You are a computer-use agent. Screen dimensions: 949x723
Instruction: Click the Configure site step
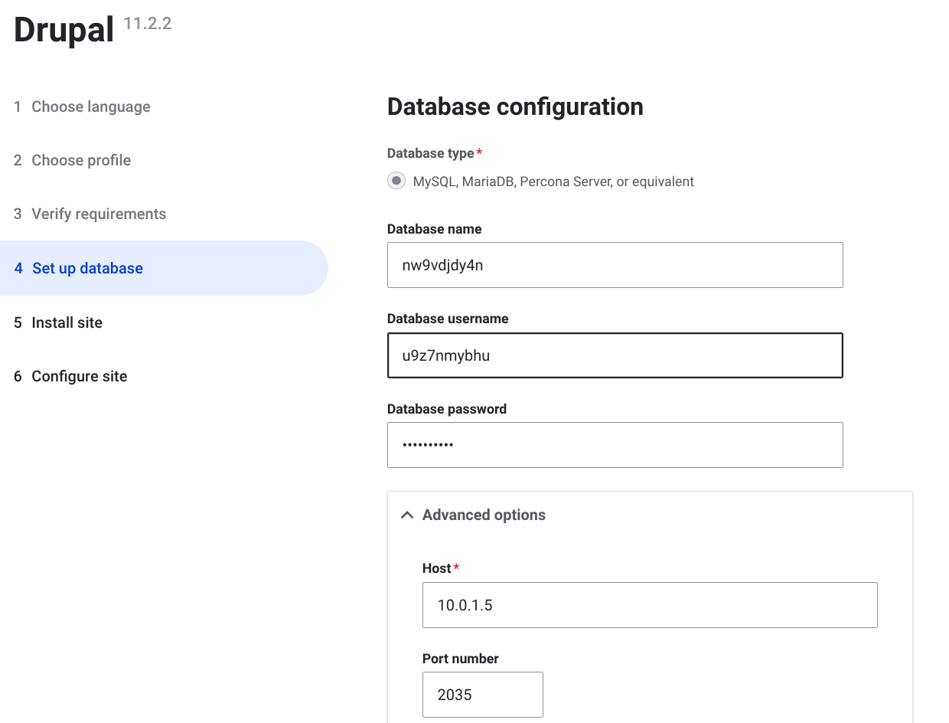79,377
